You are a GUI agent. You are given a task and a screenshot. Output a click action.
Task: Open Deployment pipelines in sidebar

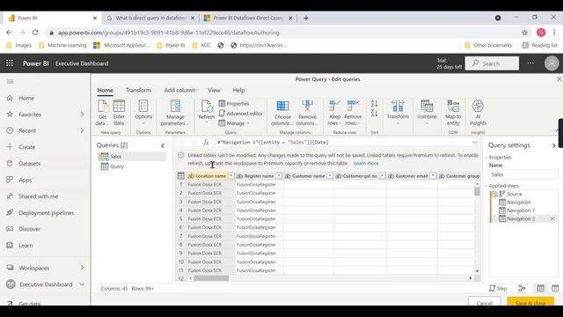tap(40, 213)
